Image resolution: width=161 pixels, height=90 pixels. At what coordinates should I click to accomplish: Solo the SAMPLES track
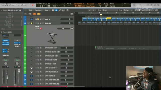[38, 23]
